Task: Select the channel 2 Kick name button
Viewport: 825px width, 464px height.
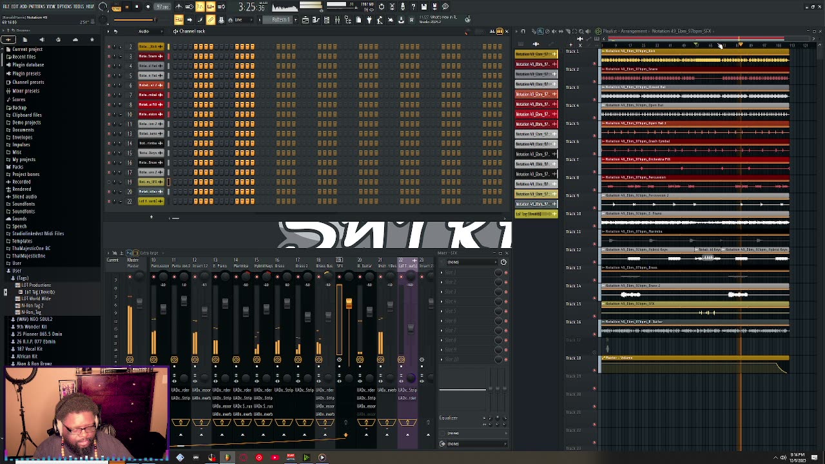Action: coord(151,46)
